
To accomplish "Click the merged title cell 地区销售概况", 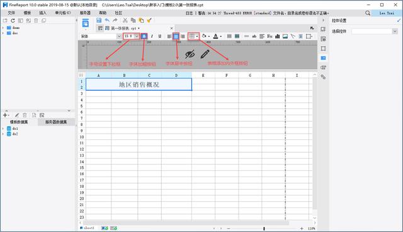I will [x=139, y=84].
